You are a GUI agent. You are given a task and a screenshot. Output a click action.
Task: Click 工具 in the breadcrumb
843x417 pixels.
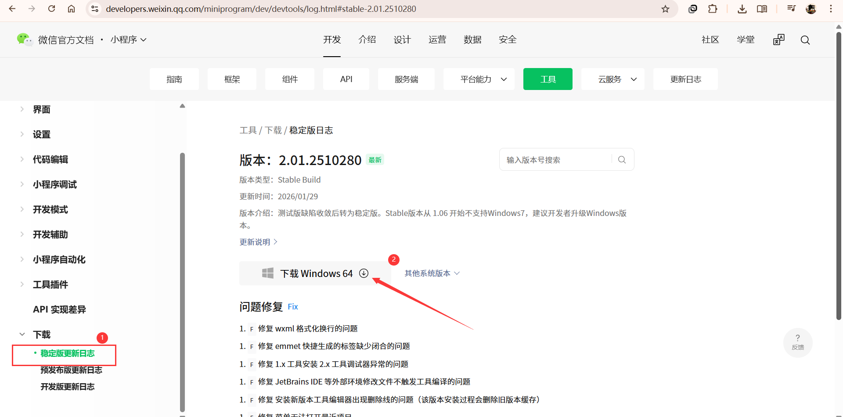(248, 130)
